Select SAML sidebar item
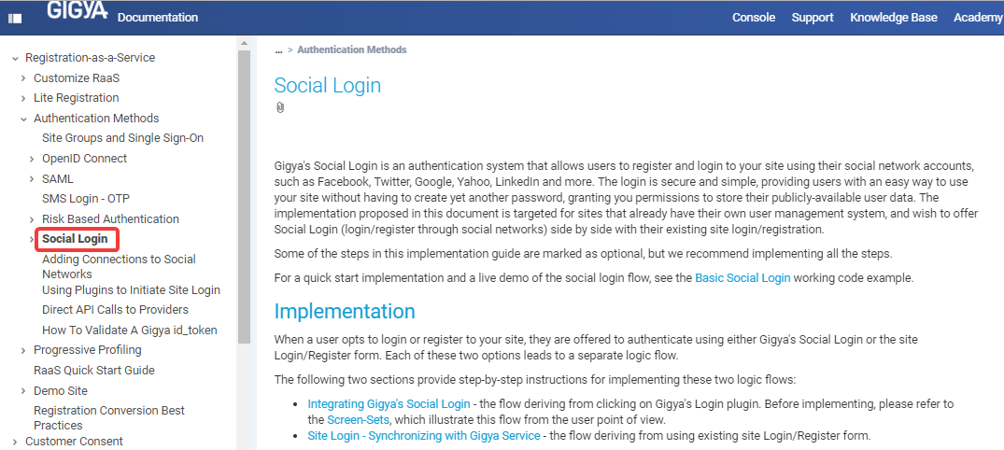This screenshot has width=1004, height=450. pos(58,178)
